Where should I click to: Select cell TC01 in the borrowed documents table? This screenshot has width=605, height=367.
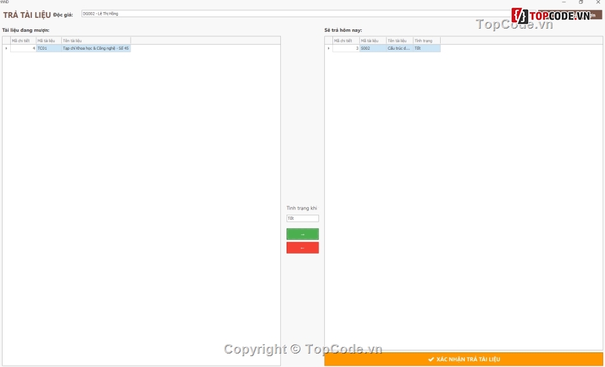pyautogui.click(x=48, y=48)
